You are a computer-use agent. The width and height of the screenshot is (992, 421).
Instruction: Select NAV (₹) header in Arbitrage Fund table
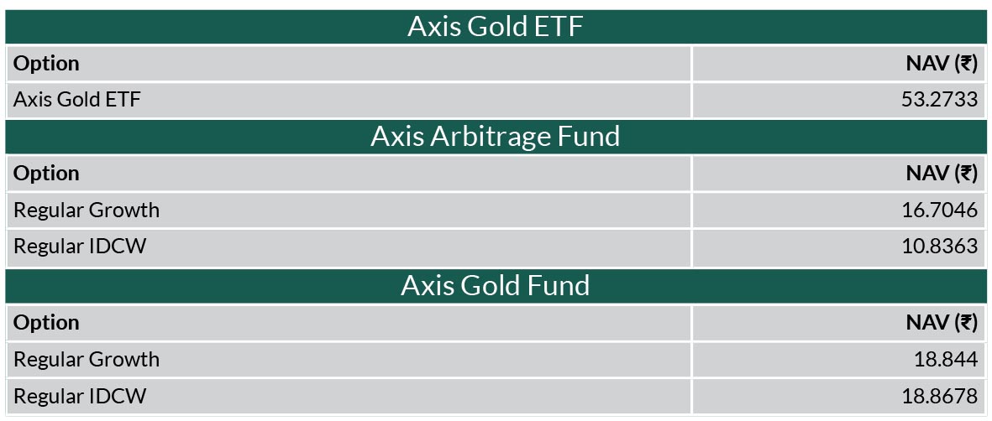942,174
